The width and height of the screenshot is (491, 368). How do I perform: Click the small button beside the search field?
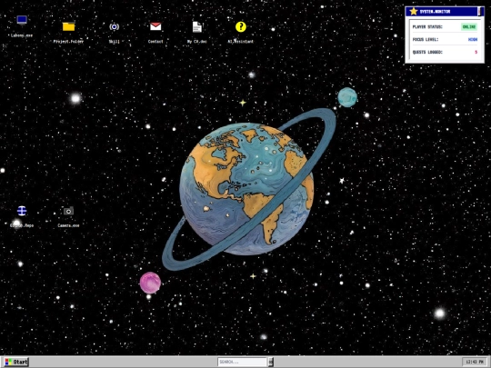tap(271, 362)
